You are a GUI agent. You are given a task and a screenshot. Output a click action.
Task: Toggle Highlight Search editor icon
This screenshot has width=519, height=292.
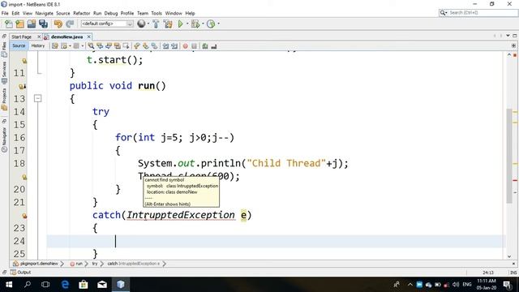pyautogui.click(x=118, y=46)
